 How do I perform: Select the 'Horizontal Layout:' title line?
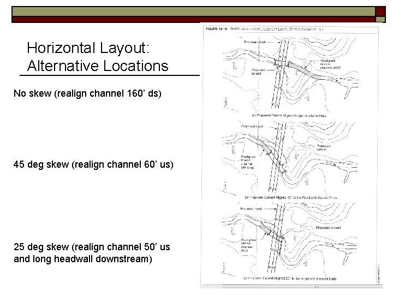point(88,48)
